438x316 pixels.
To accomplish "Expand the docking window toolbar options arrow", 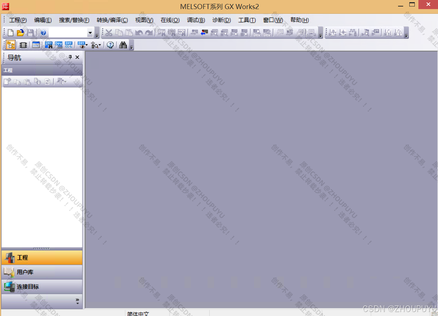I will [x=132, y=47].
